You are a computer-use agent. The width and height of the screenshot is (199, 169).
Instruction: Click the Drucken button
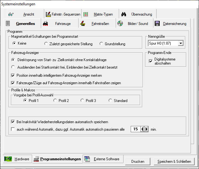pyautogui.click(x=138, y=162)
